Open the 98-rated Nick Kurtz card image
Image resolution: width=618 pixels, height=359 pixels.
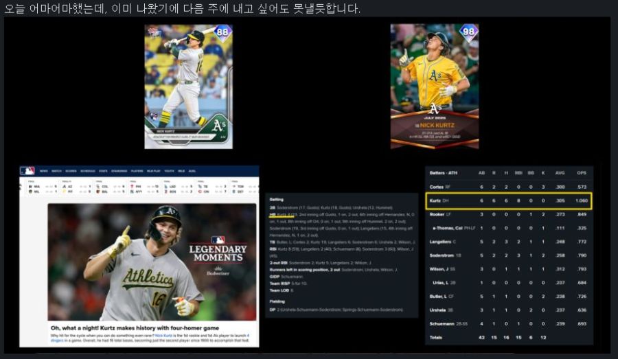click(435, 86)
